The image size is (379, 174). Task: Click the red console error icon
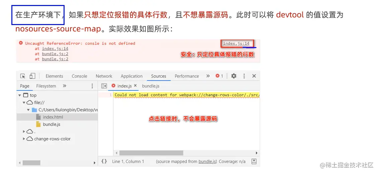click(x=21, y=43)
